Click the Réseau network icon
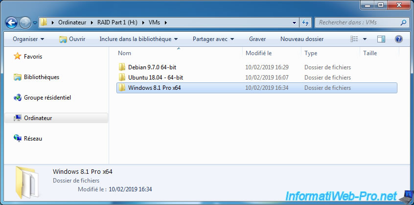 [18, 138]
